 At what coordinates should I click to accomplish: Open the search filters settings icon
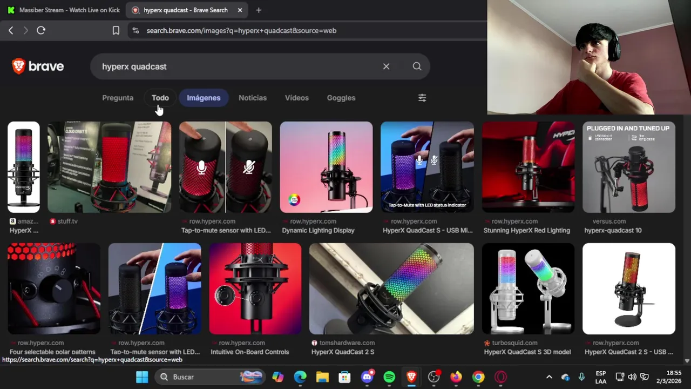(422, 98)
